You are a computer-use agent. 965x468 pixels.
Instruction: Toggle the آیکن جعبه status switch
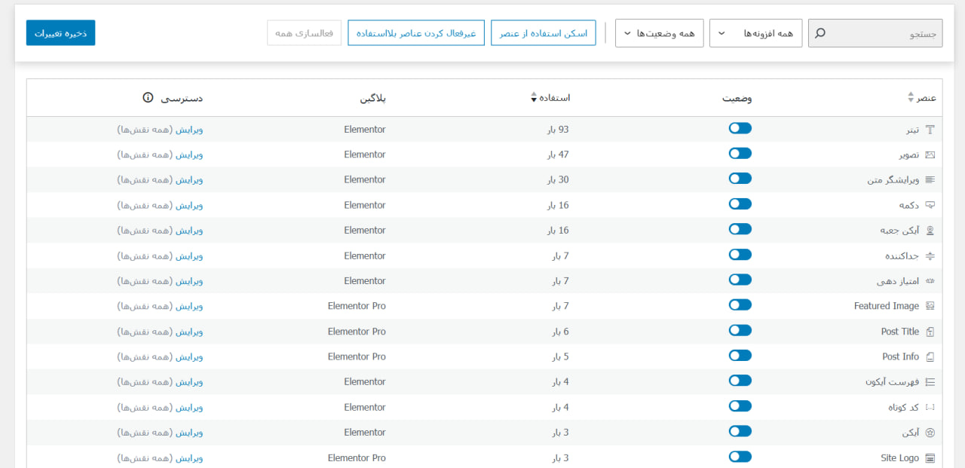740,229
